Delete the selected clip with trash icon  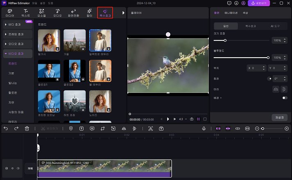click(27, 128)
